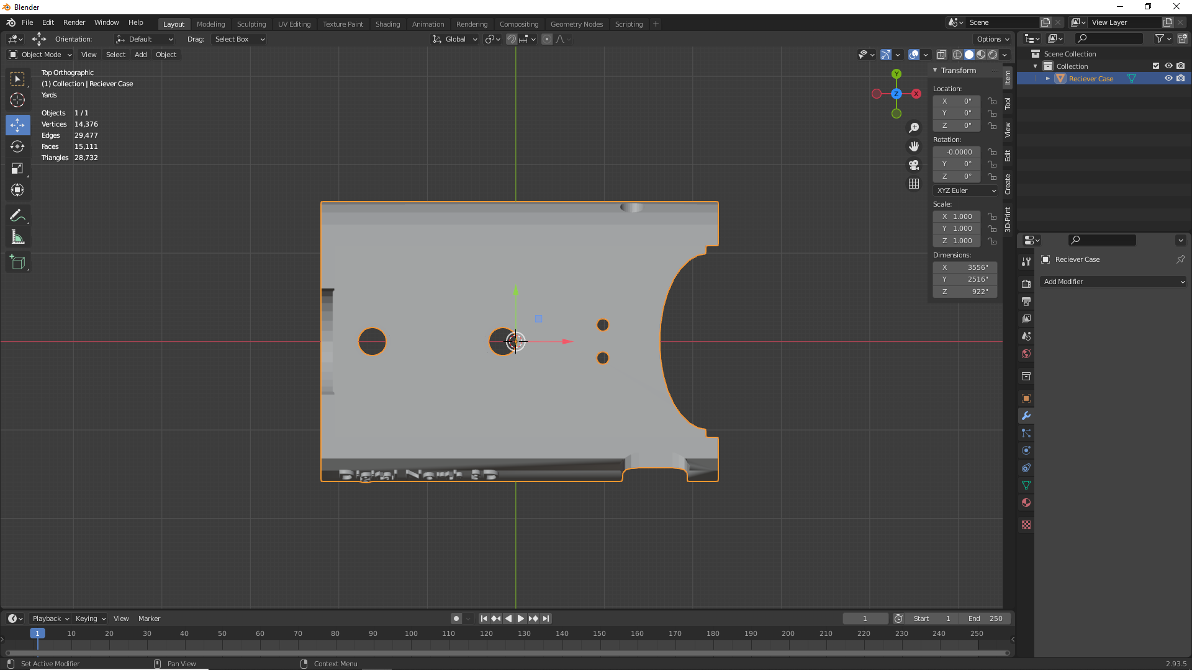Open Output properties tab
The image size is (1192, 670).
click(1026, 301)
